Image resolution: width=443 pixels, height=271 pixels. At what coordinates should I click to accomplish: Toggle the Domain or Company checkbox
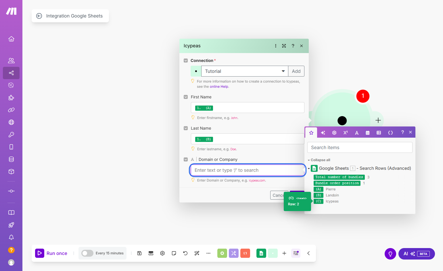(186, 159)
